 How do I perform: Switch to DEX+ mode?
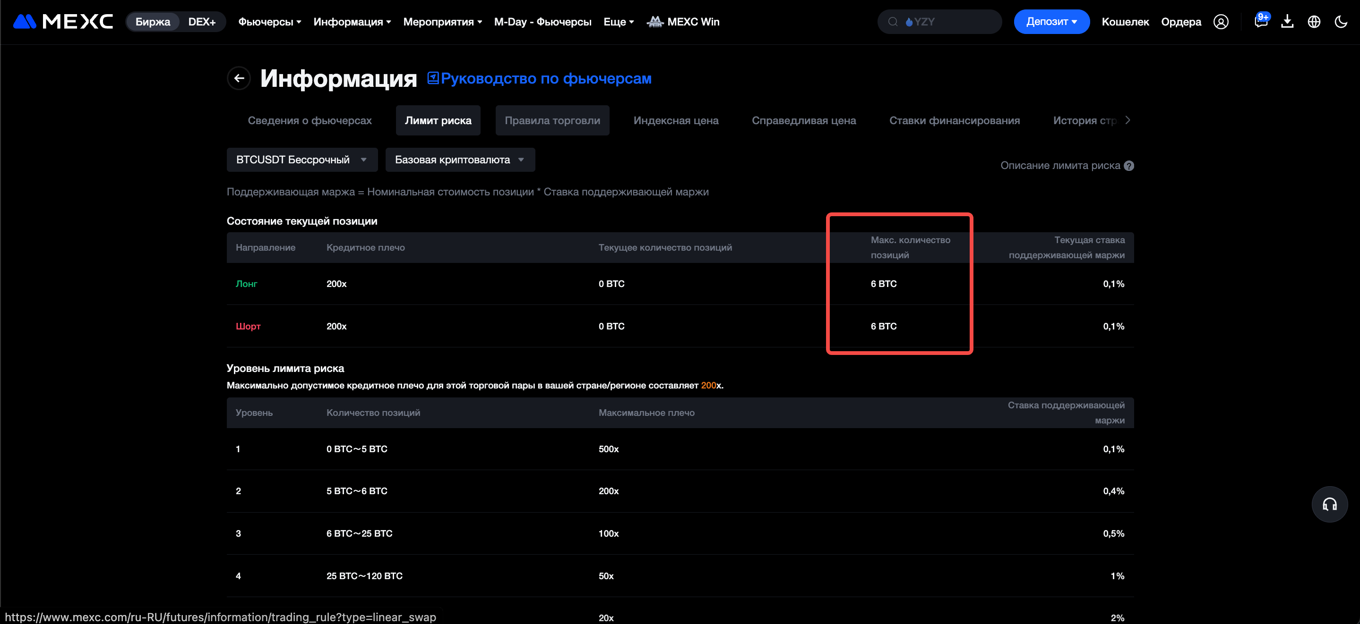202,22
